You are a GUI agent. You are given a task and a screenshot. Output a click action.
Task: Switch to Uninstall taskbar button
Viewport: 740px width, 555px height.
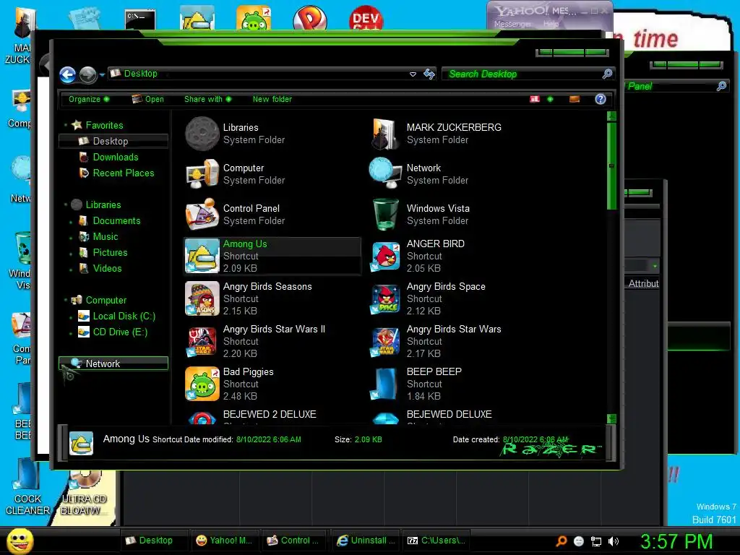click(366, 541)
